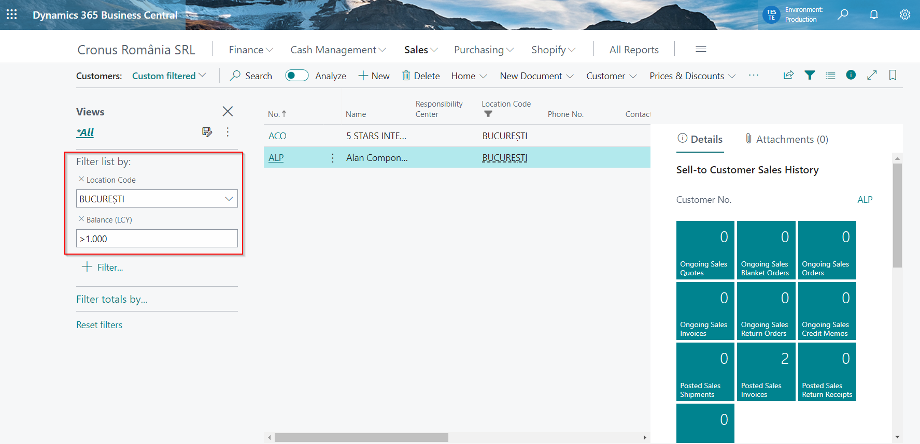Open the Ongoing Sales Quotes tile
Viewport: 920px width, 444px height.
[x=705, y=250]
